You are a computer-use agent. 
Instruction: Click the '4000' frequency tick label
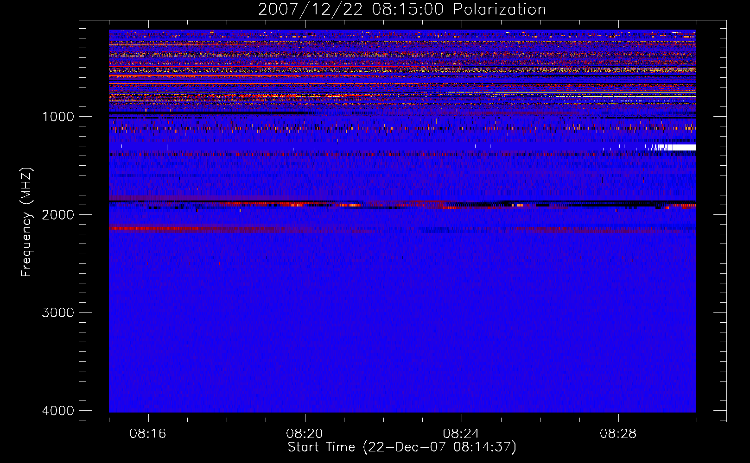coord(58,411)
